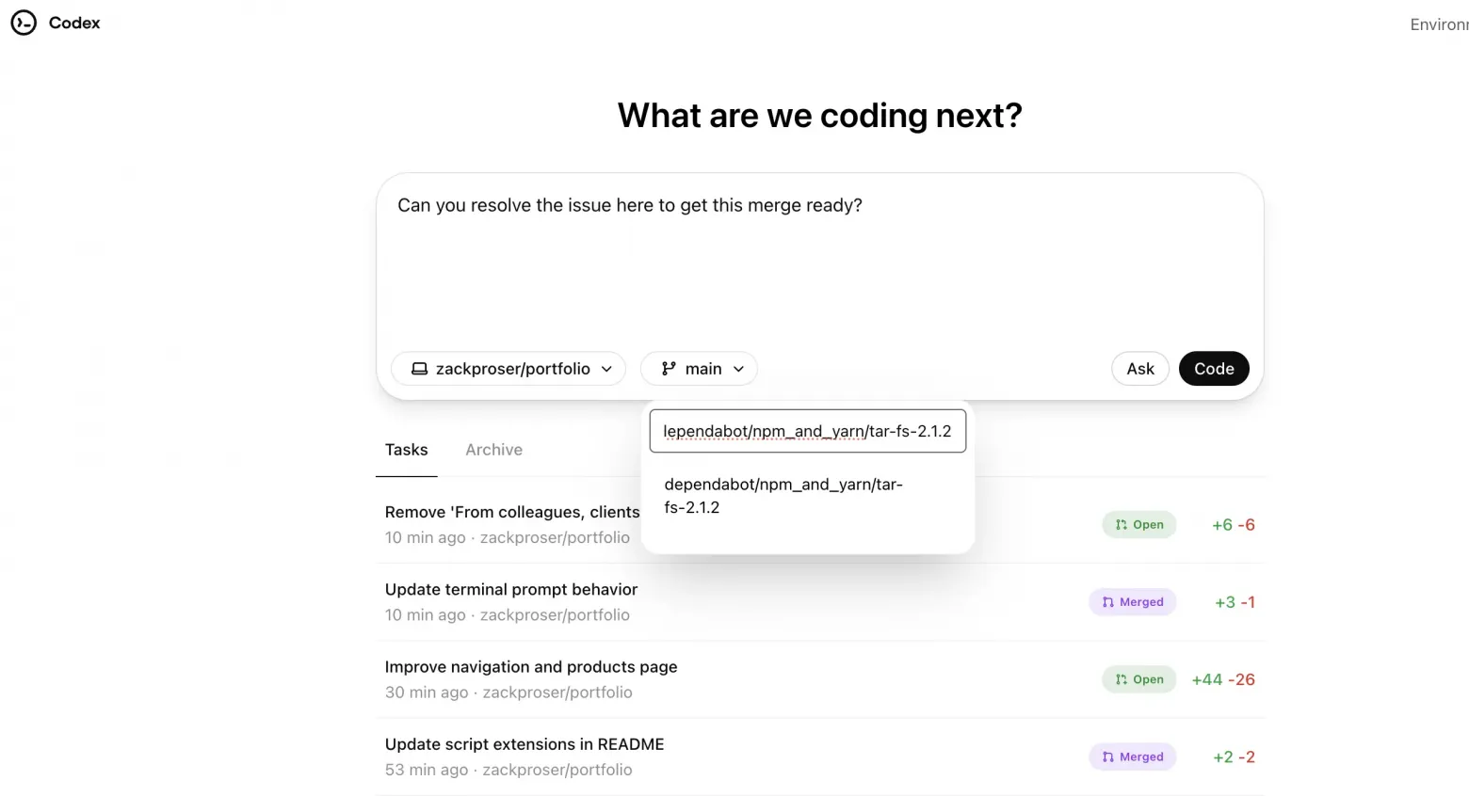Viewport: 1469px width, 796px height.
Task: Open the 'Improve navigation and products page' task
Action: coord(530,666)
